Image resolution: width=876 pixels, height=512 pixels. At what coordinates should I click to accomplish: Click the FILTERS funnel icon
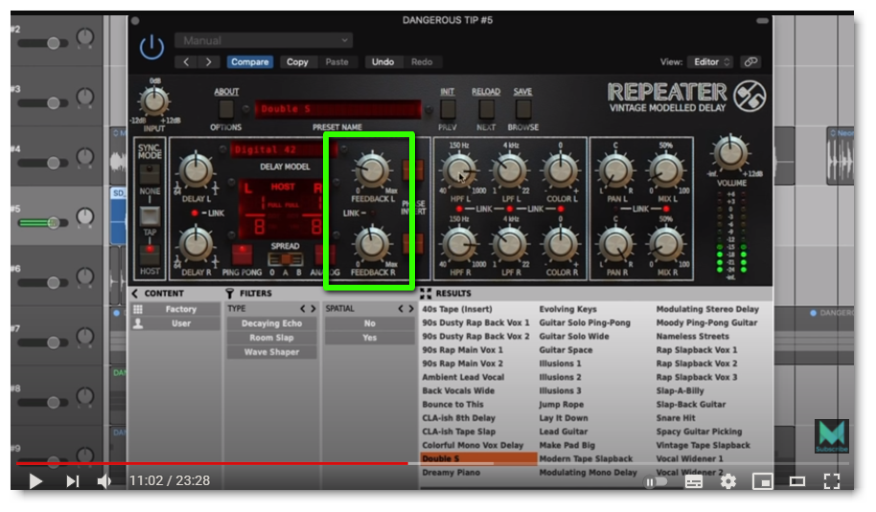click(x=230, y=293)
